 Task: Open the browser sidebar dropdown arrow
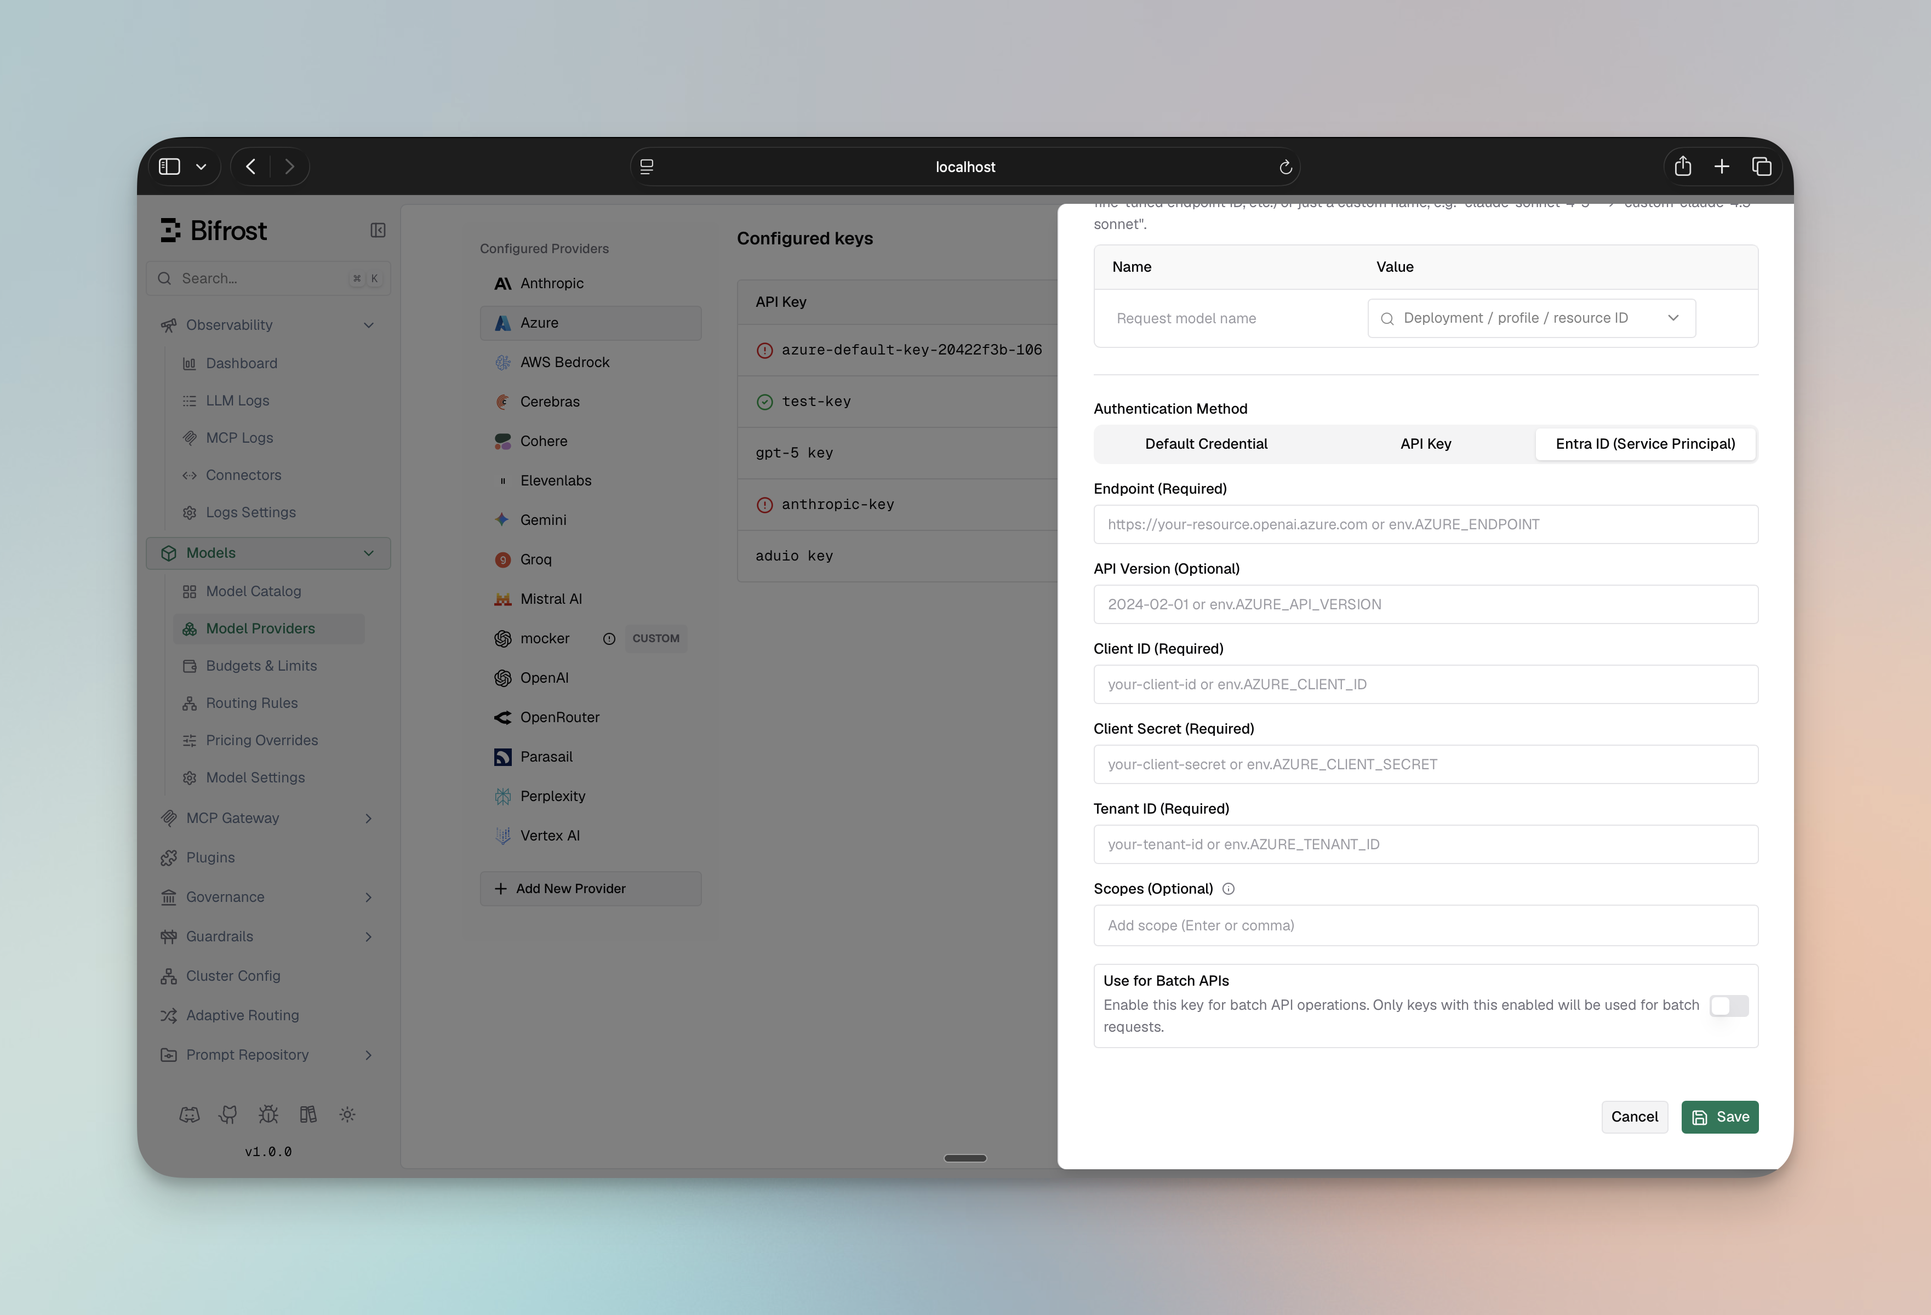click(x=201, y=167)
